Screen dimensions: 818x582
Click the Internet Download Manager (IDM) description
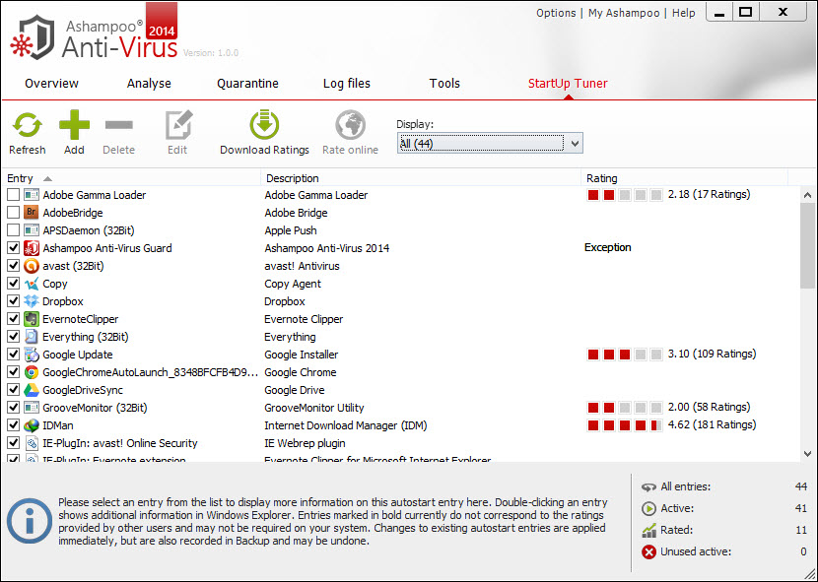pos(346,425)
